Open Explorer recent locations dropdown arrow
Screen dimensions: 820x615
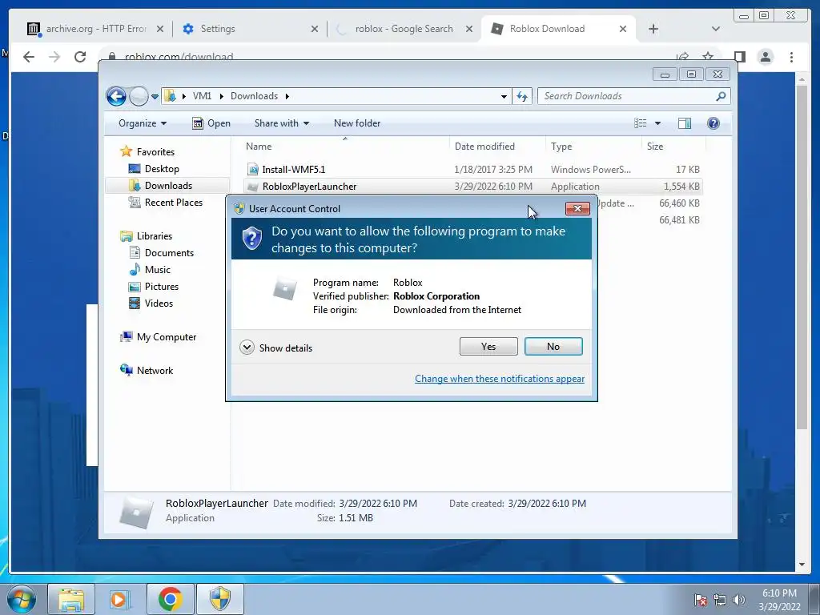[155, 97]
